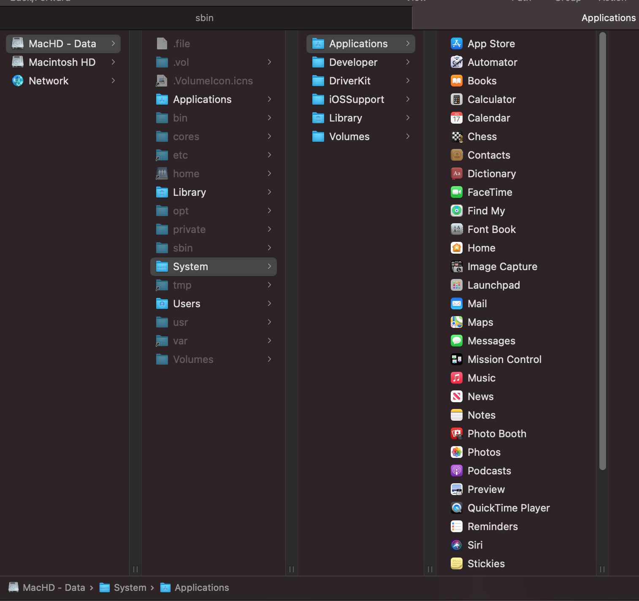
Task: Click the Notes app icon
Action: 457,415
